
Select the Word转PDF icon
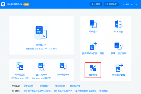pos(63,66)
